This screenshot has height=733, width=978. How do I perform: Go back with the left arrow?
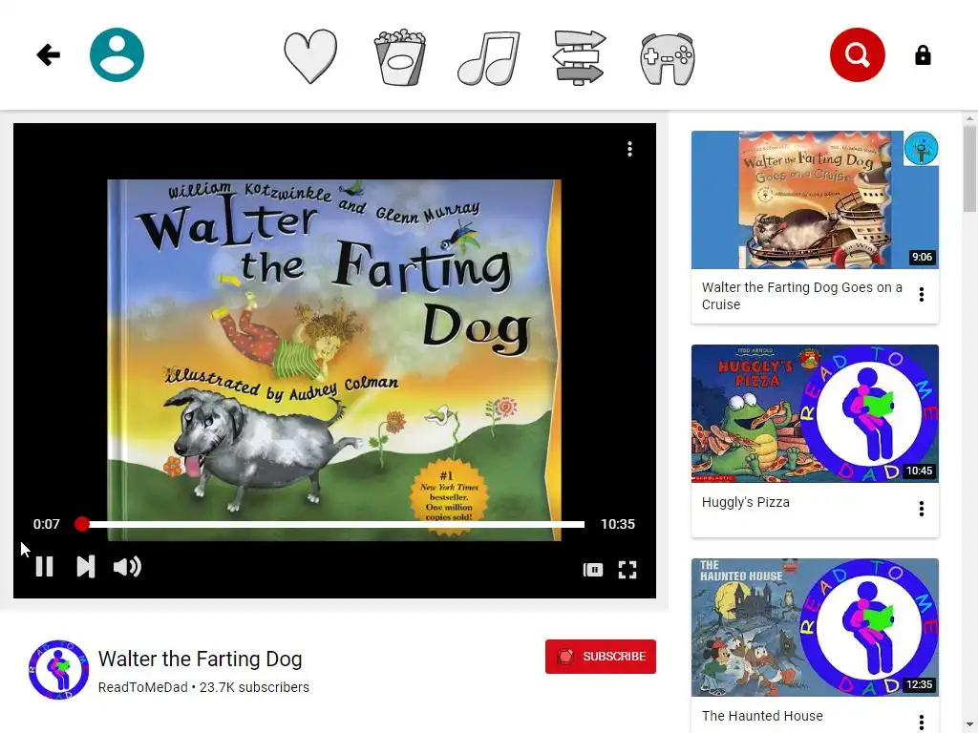[48, 54]
